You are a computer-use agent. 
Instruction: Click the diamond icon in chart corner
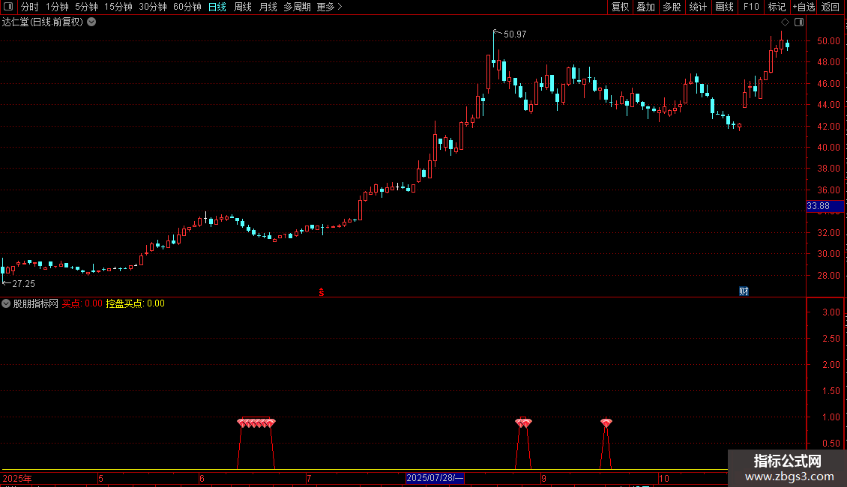pyautogui.click(x=785, y=22)
